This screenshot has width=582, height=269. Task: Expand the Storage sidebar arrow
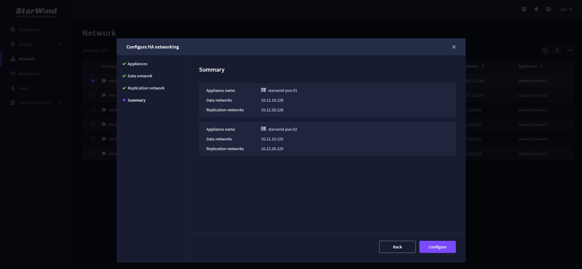pos(60,44)
